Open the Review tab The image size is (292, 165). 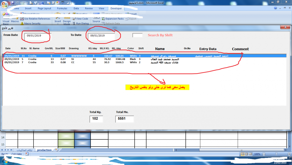[x=89, y=8]
